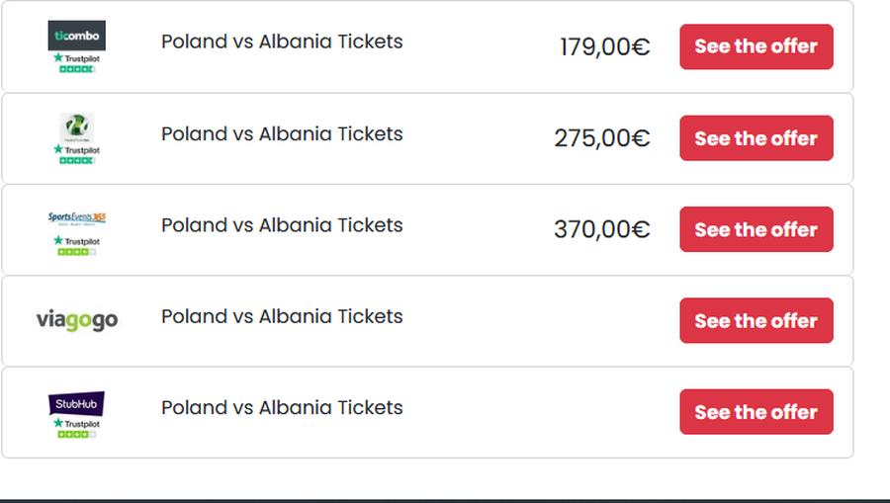Open ticket title in viagogo row

coord(282,316)
